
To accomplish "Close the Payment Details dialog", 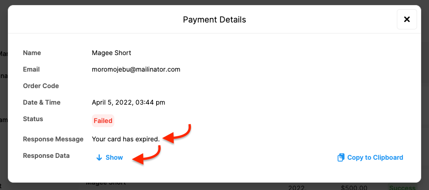I will [406, 19].
